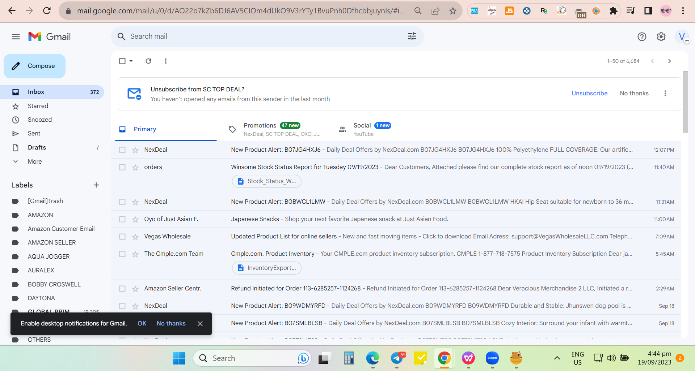Screen dimensions: 695x371
Task: Open the Google account avatar
Action: pyautogui.click(x=682, y=36)
